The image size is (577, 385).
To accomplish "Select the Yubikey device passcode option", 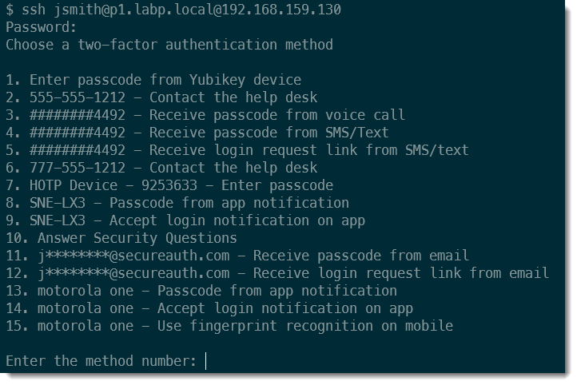I will (153, 80).
